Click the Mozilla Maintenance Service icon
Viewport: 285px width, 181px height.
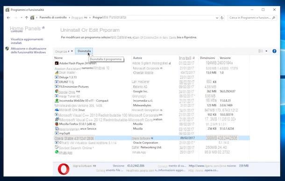[57, 129]
